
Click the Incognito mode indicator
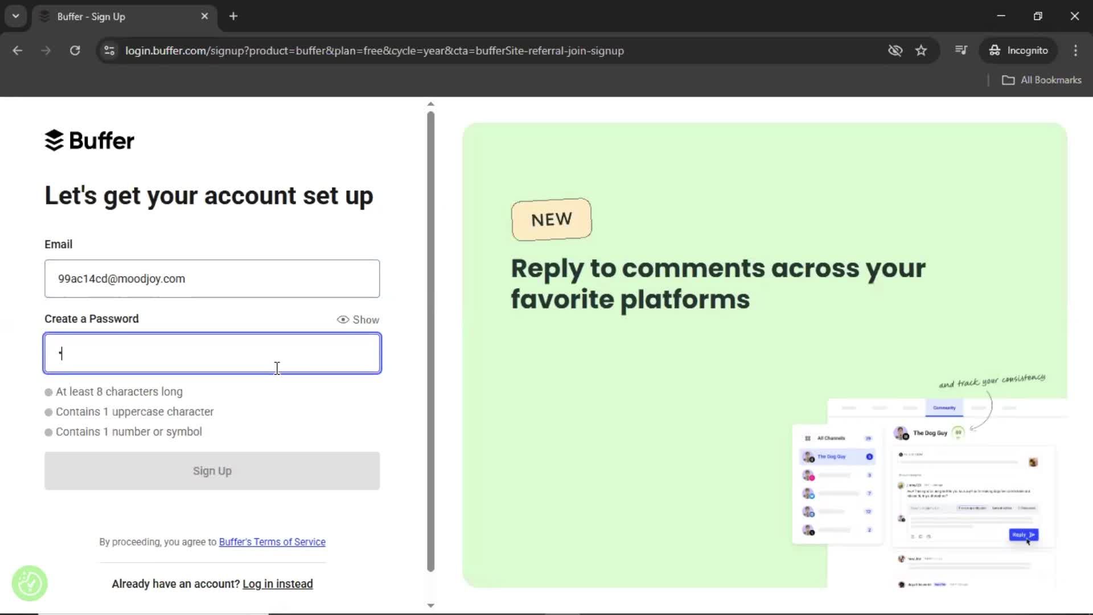point(1019,50)
